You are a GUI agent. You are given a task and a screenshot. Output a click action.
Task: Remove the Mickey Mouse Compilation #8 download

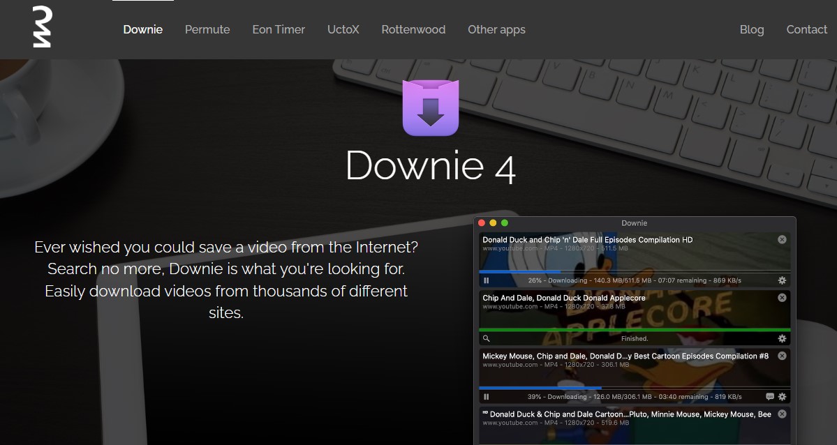[782, 356]
